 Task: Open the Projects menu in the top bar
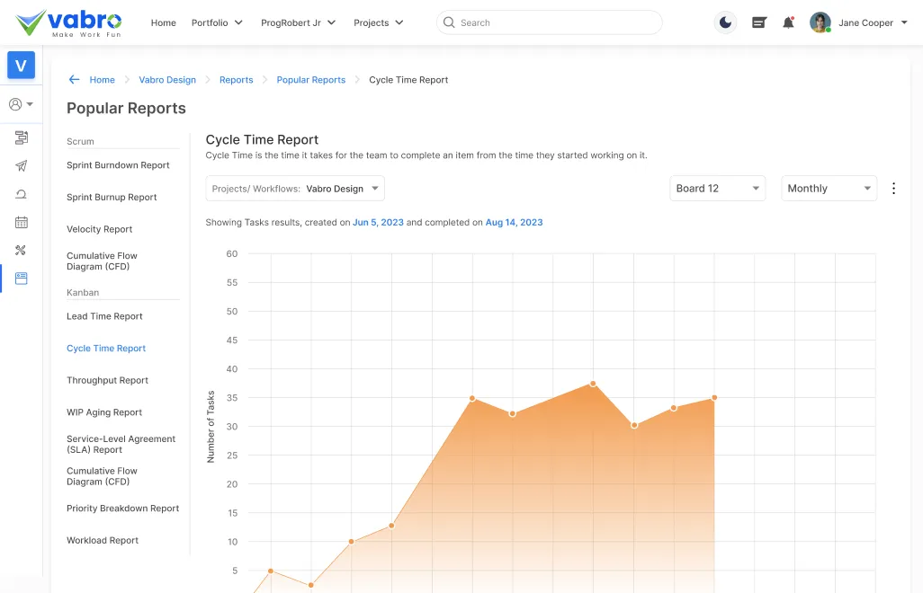click(378, 22)
